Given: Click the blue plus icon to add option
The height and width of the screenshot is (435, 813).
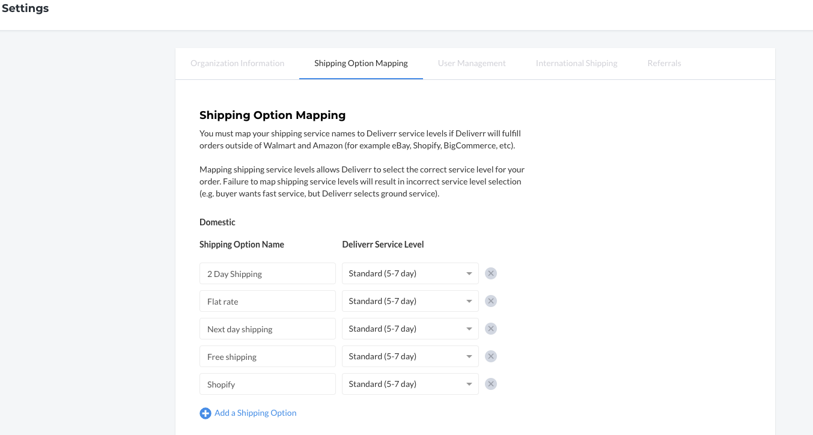Looking at the screenshot, I should tap(206, 413).
